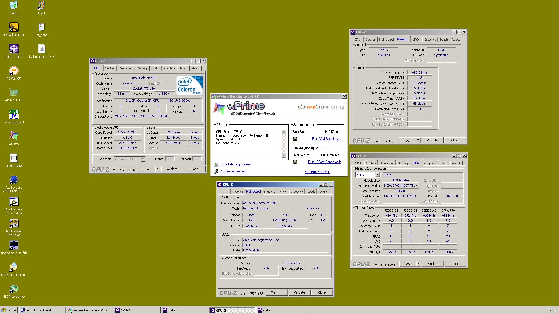Select Bench tab in Mainboard window
559x314 pixels.
310,192
